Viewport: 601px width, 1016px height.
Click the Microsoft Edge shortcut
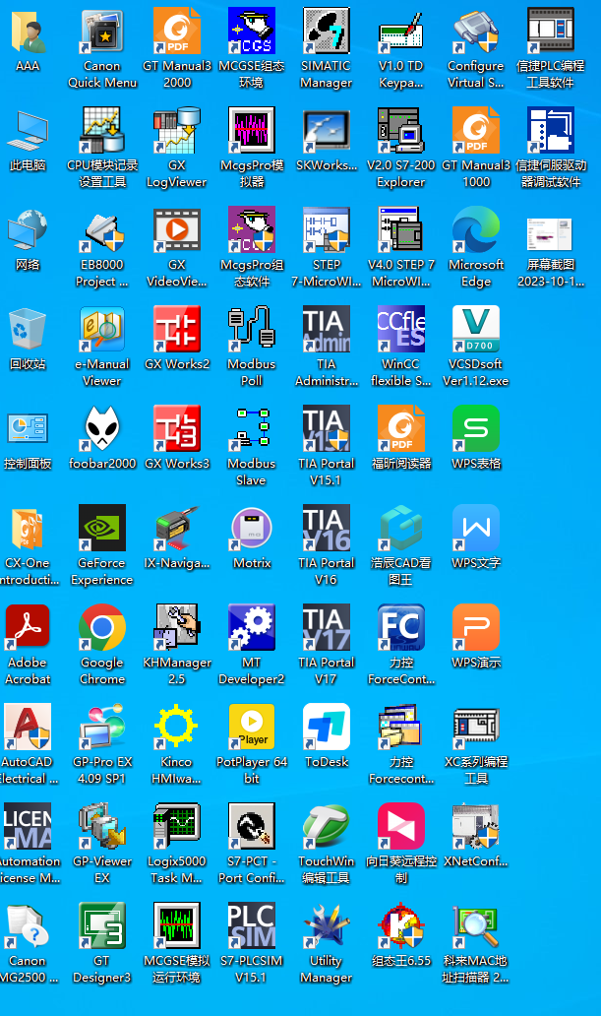coord(475,231)
